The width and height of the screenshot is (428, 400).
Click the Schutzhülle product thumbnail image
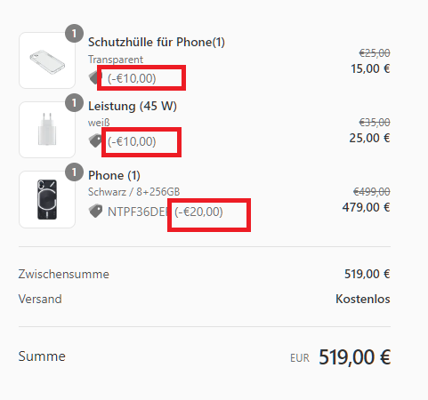pos(47,60)
